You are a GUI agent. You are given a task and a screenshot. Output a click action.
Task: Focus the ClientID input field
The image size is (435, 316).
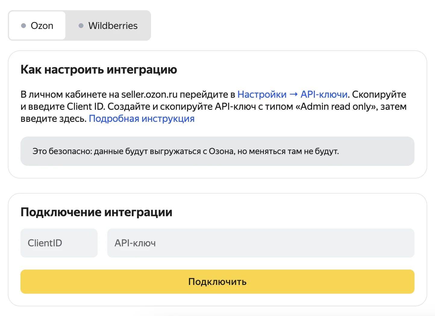click(59, 243)
